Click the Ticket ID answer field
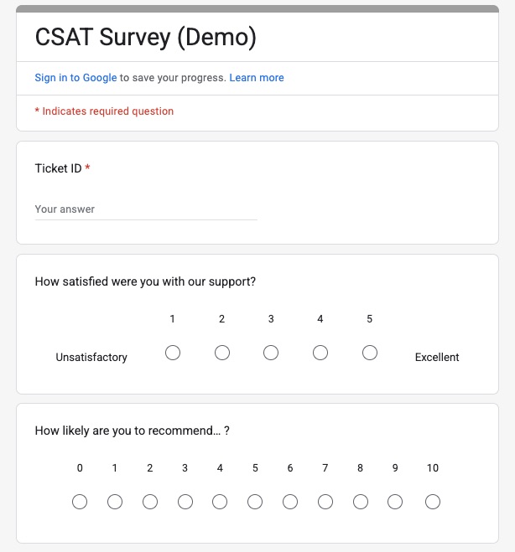This screenshot has width=515, height=552. click(145, 209)
